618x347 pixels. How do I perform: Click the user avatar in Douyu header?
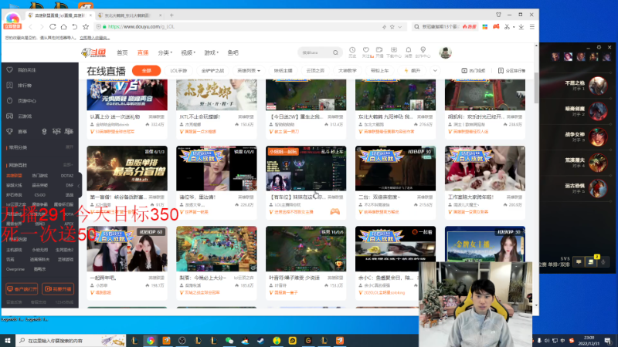coord(446,52)
